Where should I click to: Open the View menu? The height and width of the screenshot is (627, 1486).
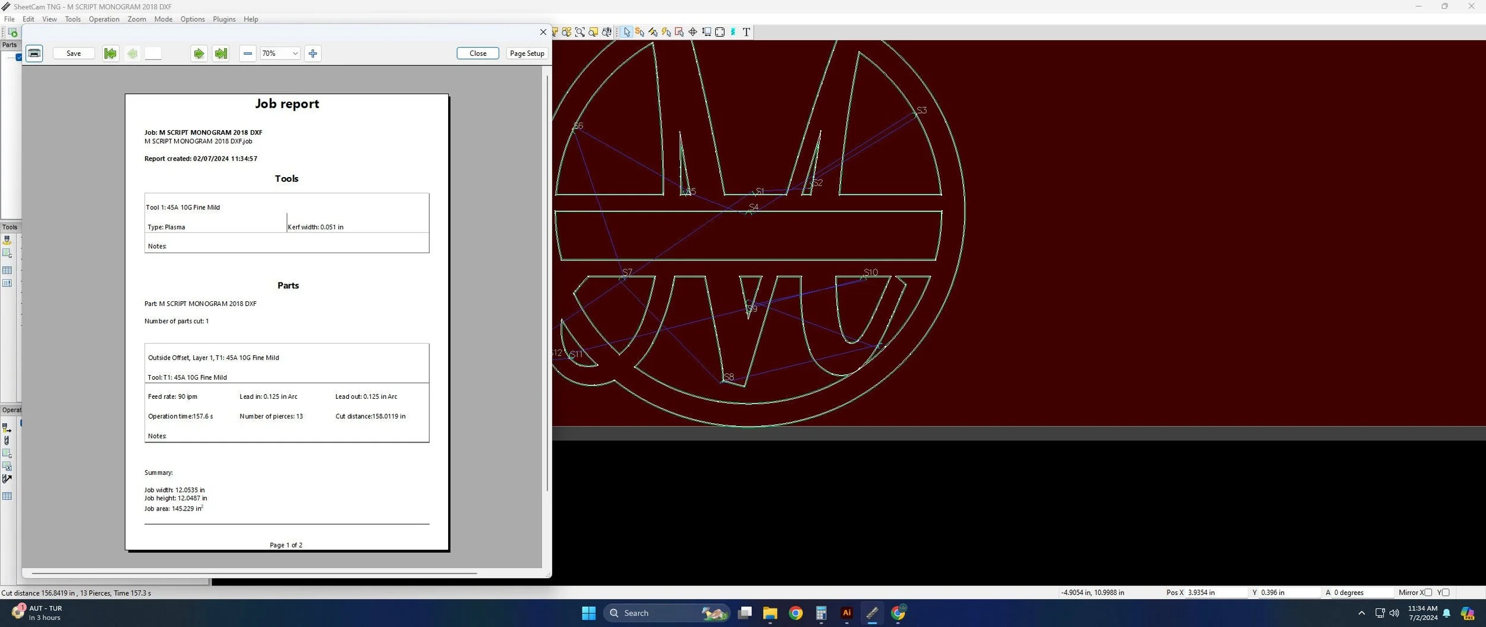[49, 19]
